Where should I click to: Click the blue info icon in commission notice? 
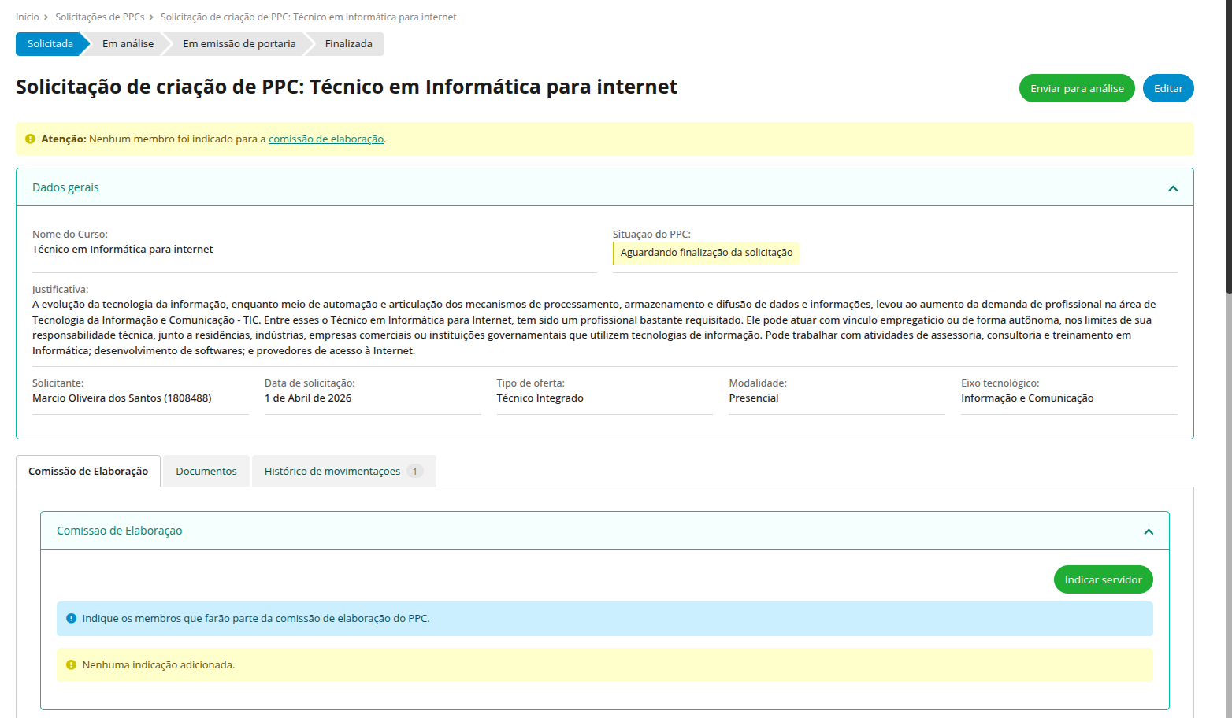(x=71, y=619)
